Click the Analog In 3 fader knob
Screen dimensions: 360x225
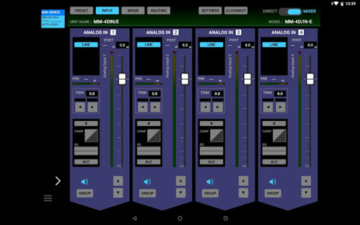(247, 79)
